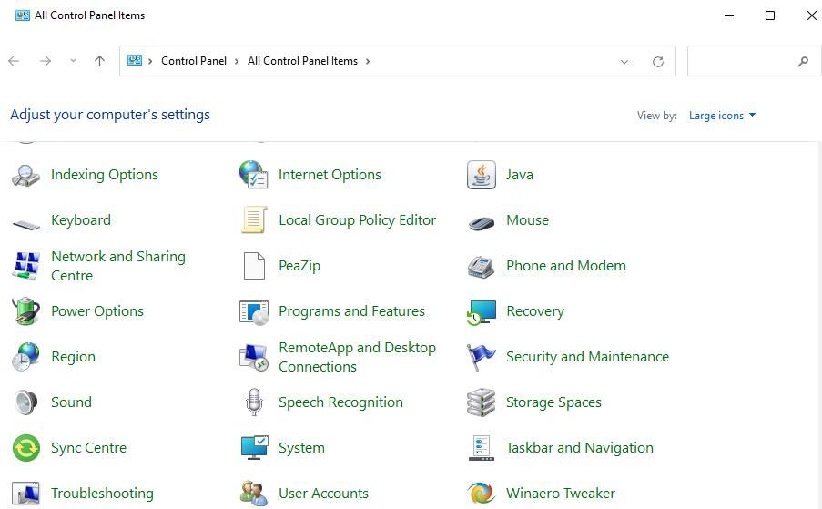Open the Troubleshooting link text
822x509 pixels.
(x=102, y=494)
